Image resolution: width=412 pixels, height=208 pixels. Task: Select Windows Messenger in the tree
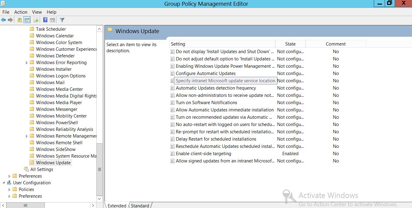tap(57, 109)
